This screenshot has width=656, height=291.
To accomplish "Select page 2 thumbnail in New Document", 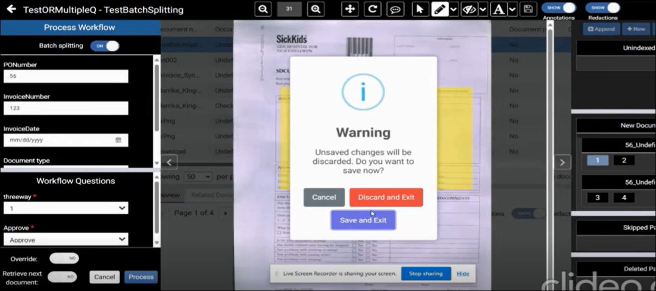I will pyautogui.click(x=624, y=160).
